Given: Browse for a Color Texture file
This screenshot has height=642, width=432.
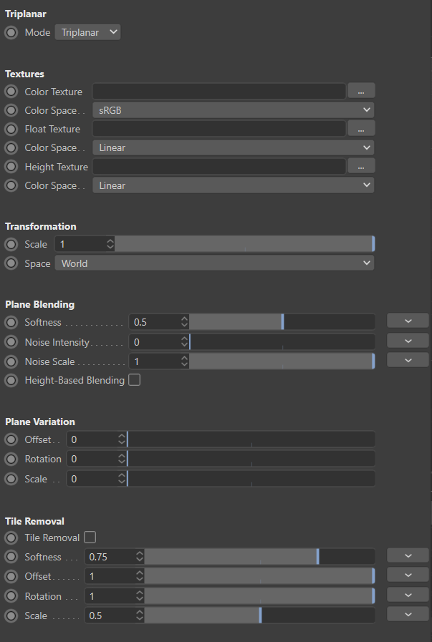Looking at the screenshot, I should click(361, 92).
